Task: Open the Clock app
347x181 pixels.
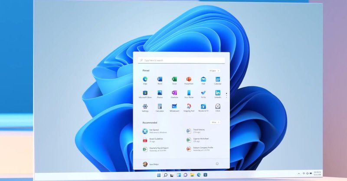Action: pos(218,108)
